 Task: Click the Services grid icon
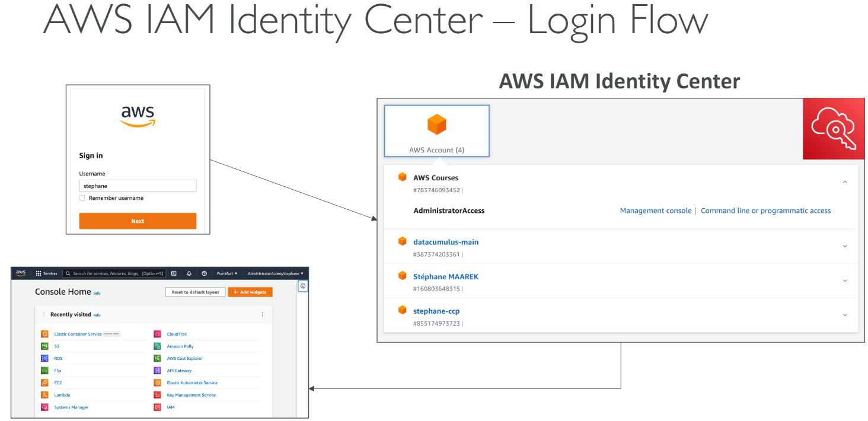pyautogui.click(x=39, y=273)
